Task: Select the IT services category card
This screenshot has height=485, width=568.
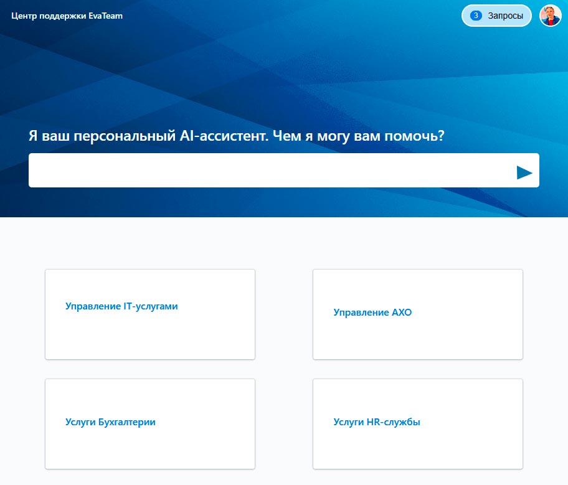Action: pyautogui.click(x=149, y=314)
